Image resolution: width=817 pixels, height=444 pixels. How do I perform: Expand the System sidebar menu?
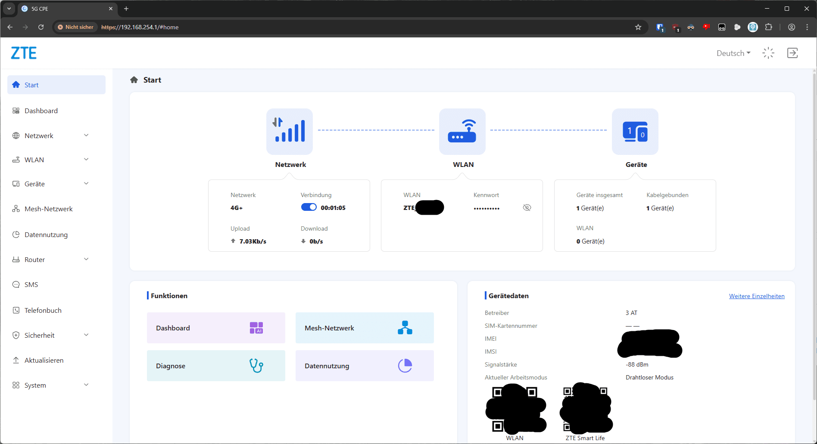56,385
